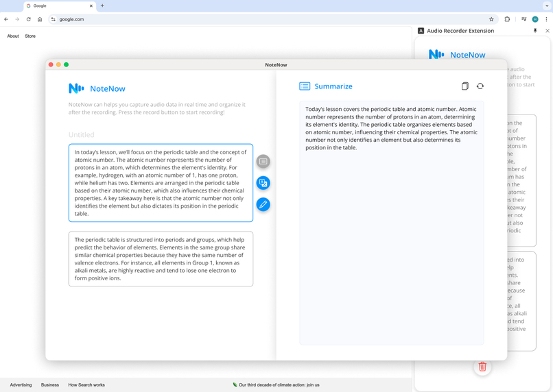Click the yellow minimize button of NoteNow window
The width and height of the screenshot is (553, 392).
[58, 64]
